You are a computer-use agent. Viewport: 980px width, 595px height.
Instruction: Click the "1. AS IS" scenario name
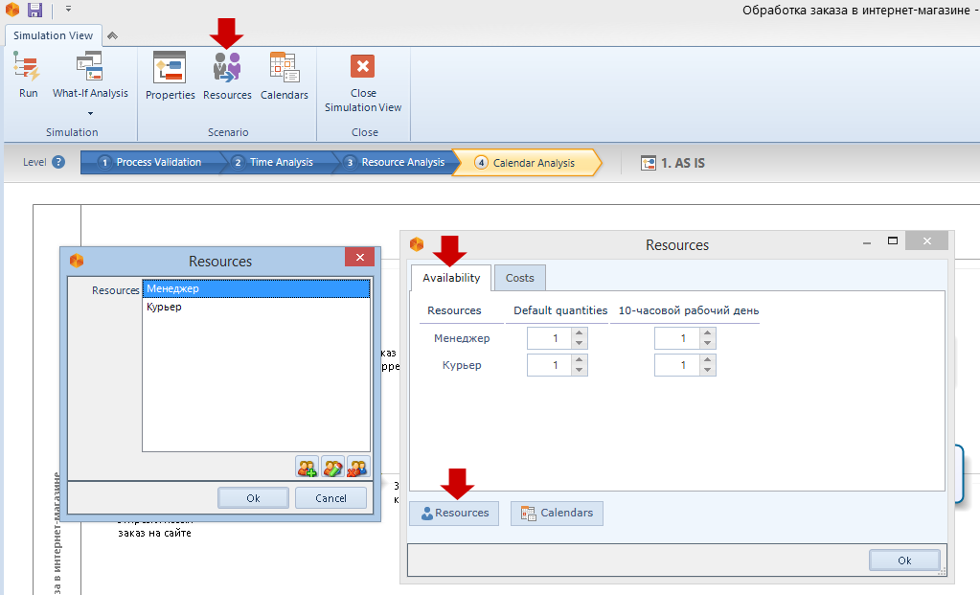click(683, 163)
